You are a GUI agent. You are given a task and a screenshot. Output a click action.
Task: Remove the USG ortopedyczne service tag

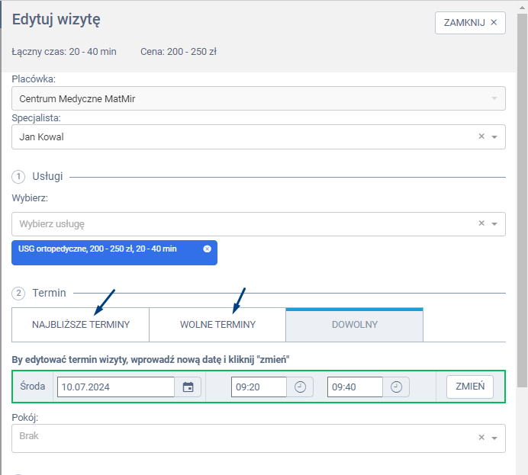pyautogui.click(x=208, y=249)
